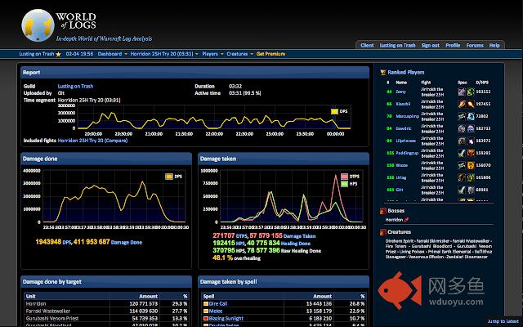Click the second spec icon in Gawdric's row
The height and width of the screenshot is (327, 523).
pyautogui.click(x=471, y=128)
